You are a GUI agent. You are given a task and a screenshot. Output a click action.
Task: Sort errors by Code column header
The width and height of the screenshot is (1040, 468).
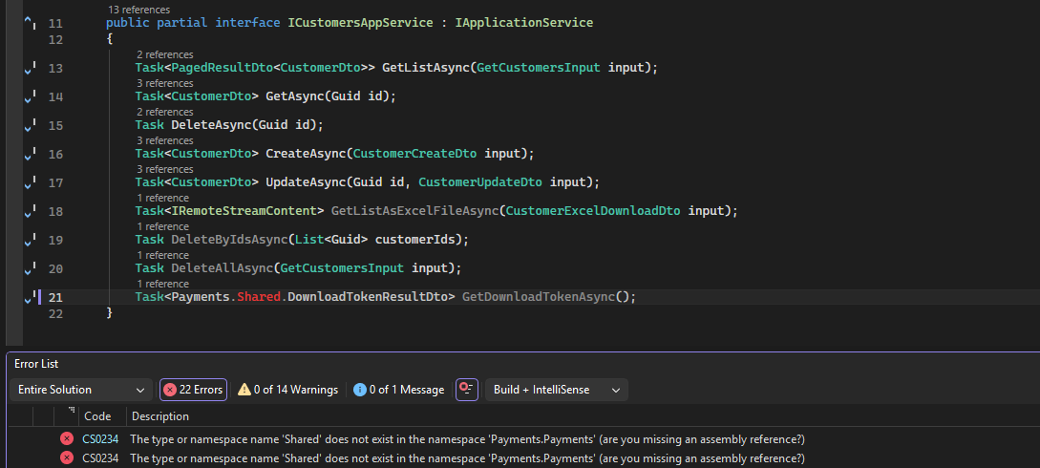[x=97, y=416]
